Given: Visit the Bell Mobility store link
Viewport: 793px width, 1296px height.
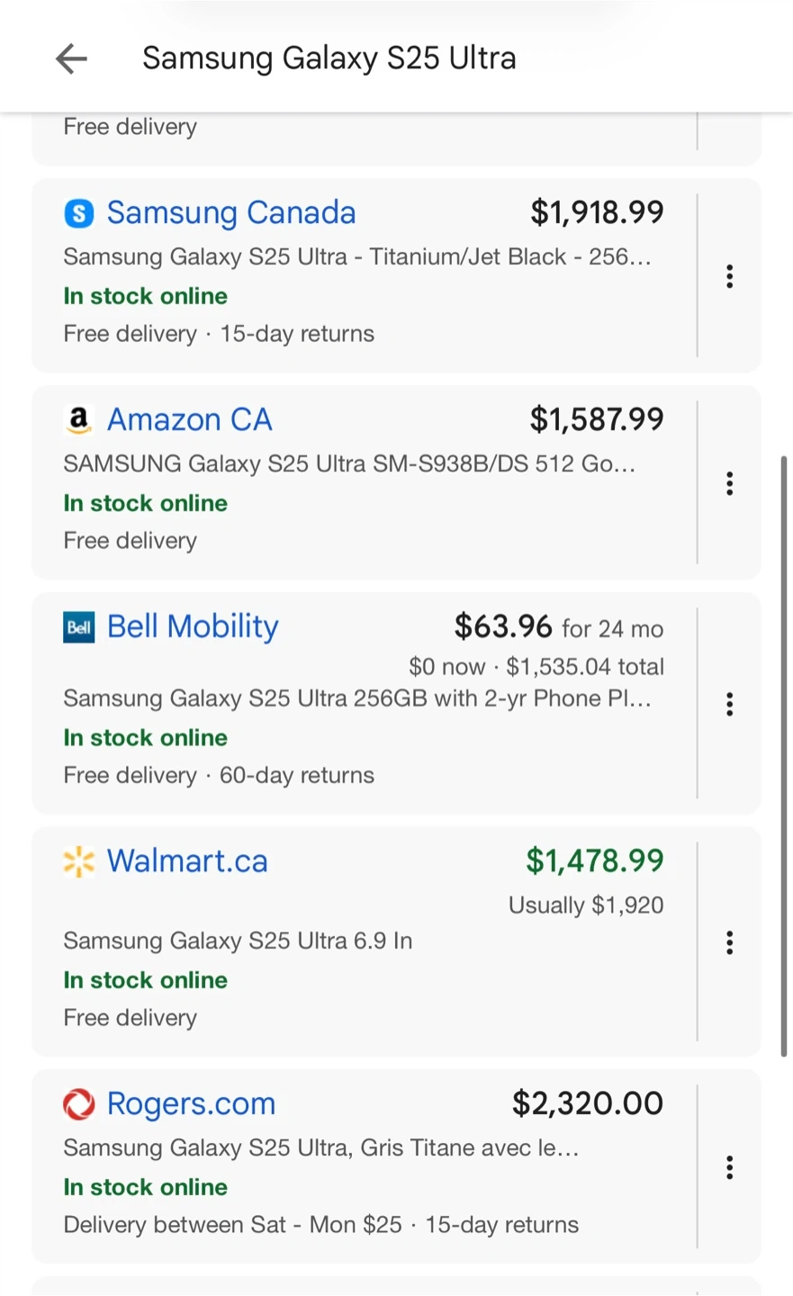Looking at the screenshot, I should click(193, 627).
